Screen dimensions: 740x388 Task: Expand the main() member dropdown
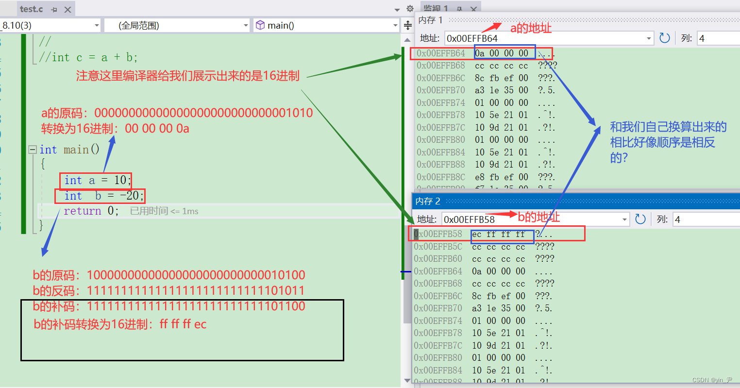coord(395,25)
